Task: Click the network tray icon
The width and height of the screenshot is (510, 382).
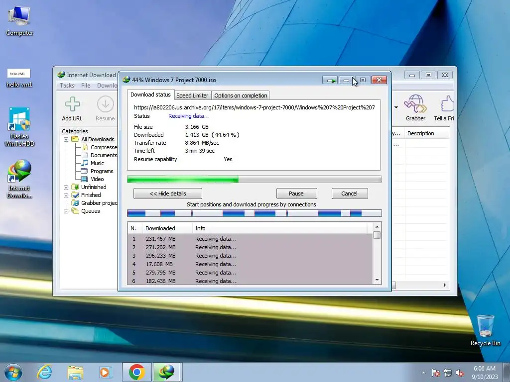Action: coord(448,373)
